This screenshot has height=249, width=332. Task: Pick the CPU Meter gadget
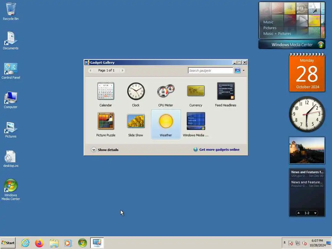tap(166, 95)
